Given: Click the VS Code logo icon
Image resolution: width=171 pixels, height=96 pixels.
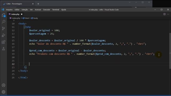Looking at the screenshot, I should click(x=3, y=10).
